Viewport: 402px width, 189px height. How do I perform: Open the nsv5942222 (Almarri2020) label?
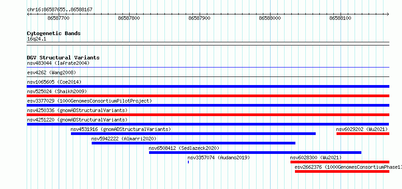coord(124,139)
